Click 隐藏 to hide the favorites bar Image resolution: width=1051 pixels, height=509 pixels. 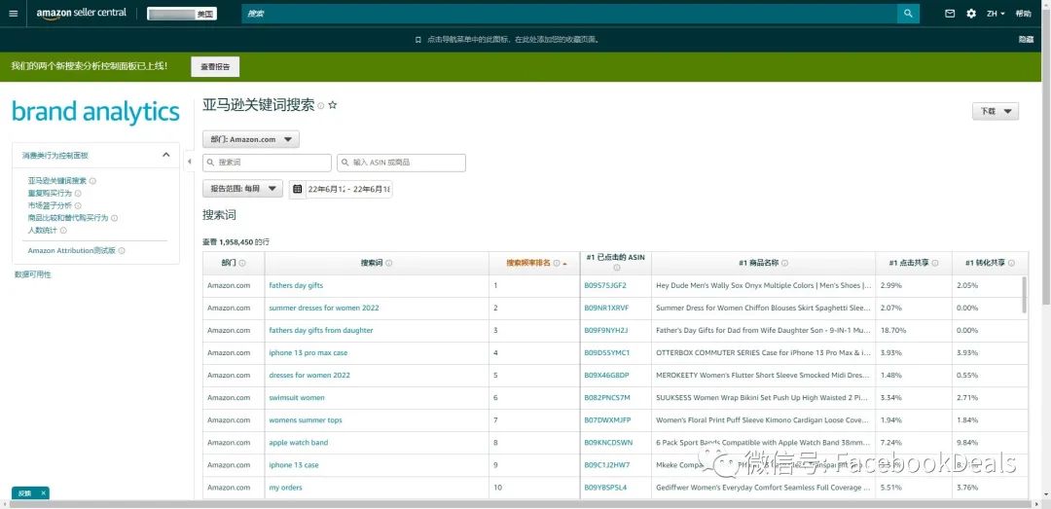tap(1027, 40)
